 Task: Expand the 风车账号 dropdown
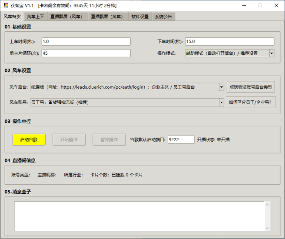point(222,102)
